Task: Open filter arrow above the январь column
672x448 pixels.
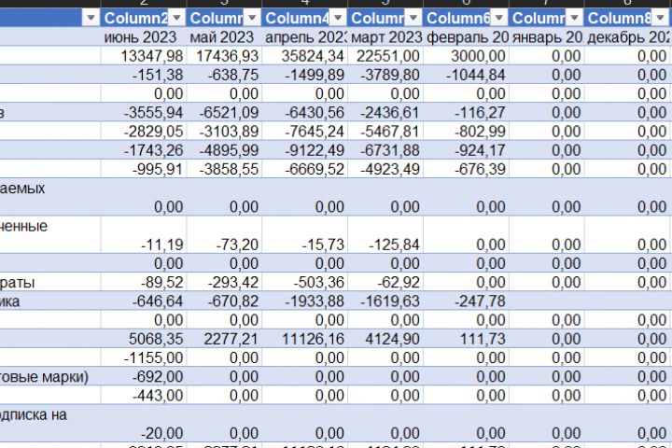Action: 574,18
